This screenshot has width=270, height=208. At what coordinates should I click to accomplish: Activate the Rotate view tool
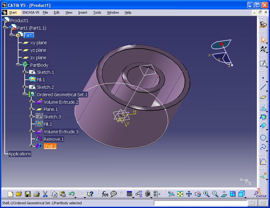[x=198, y=194]
